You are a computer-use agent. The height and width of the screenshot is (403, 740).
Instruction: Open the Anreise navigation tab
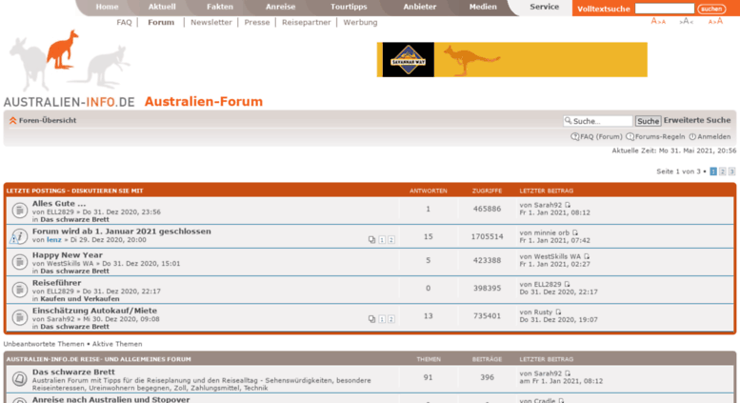(x=280, y=7)
